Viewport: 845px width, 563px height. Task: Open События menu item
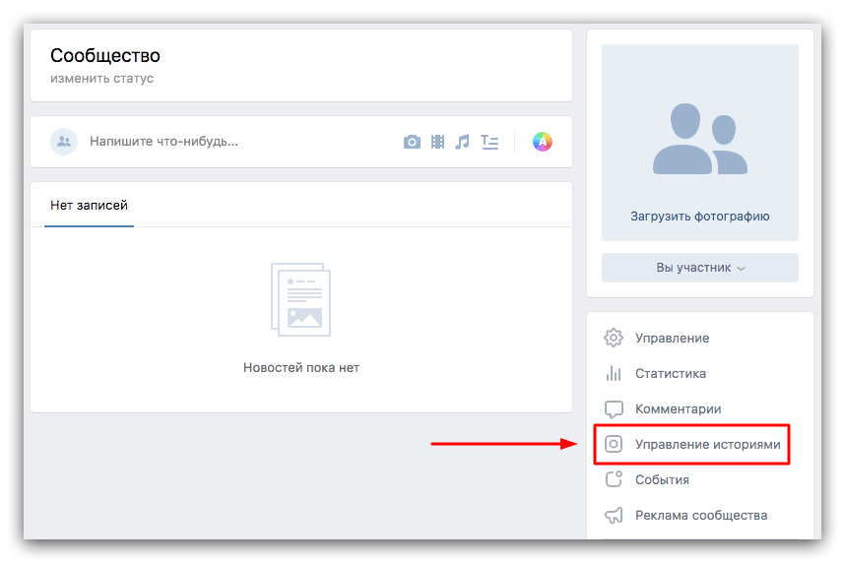[x=662, y=480]
